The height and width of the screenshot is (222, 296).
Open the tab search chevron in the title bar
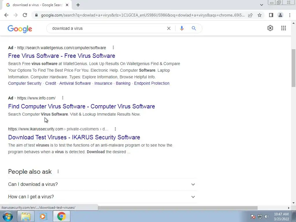pos(261,5)
